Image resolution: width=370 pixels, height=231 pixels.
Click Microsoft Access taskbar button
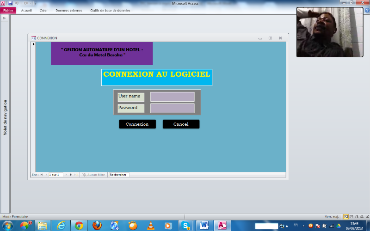tap(222, 225)
